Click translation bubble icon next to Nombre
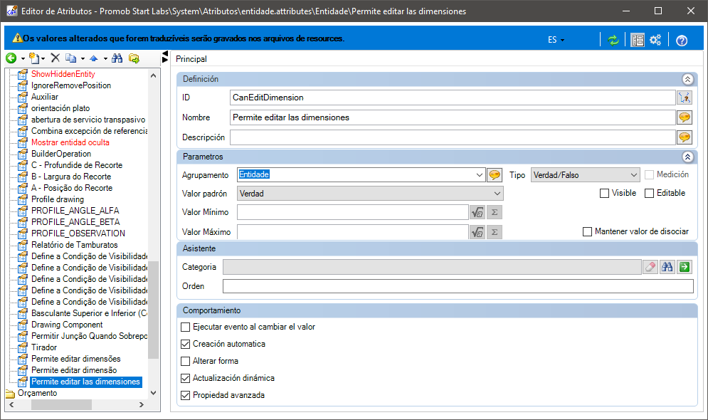The height and width of the screenshot is (420, 708). pyautogui.click(x=685, y=117)
